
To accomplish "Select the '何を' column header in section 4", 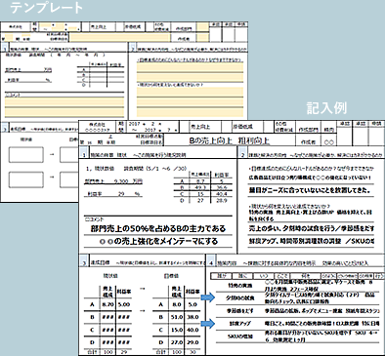I will tap(305, 276).
